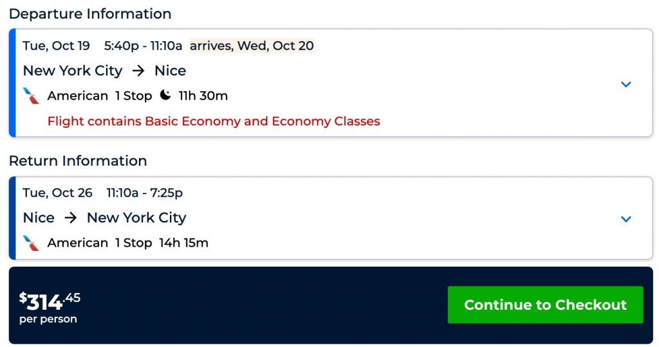This screenshot has height=347, width=659.
Task: Expand the departure flight details chevron
Action: pos(626,84)
